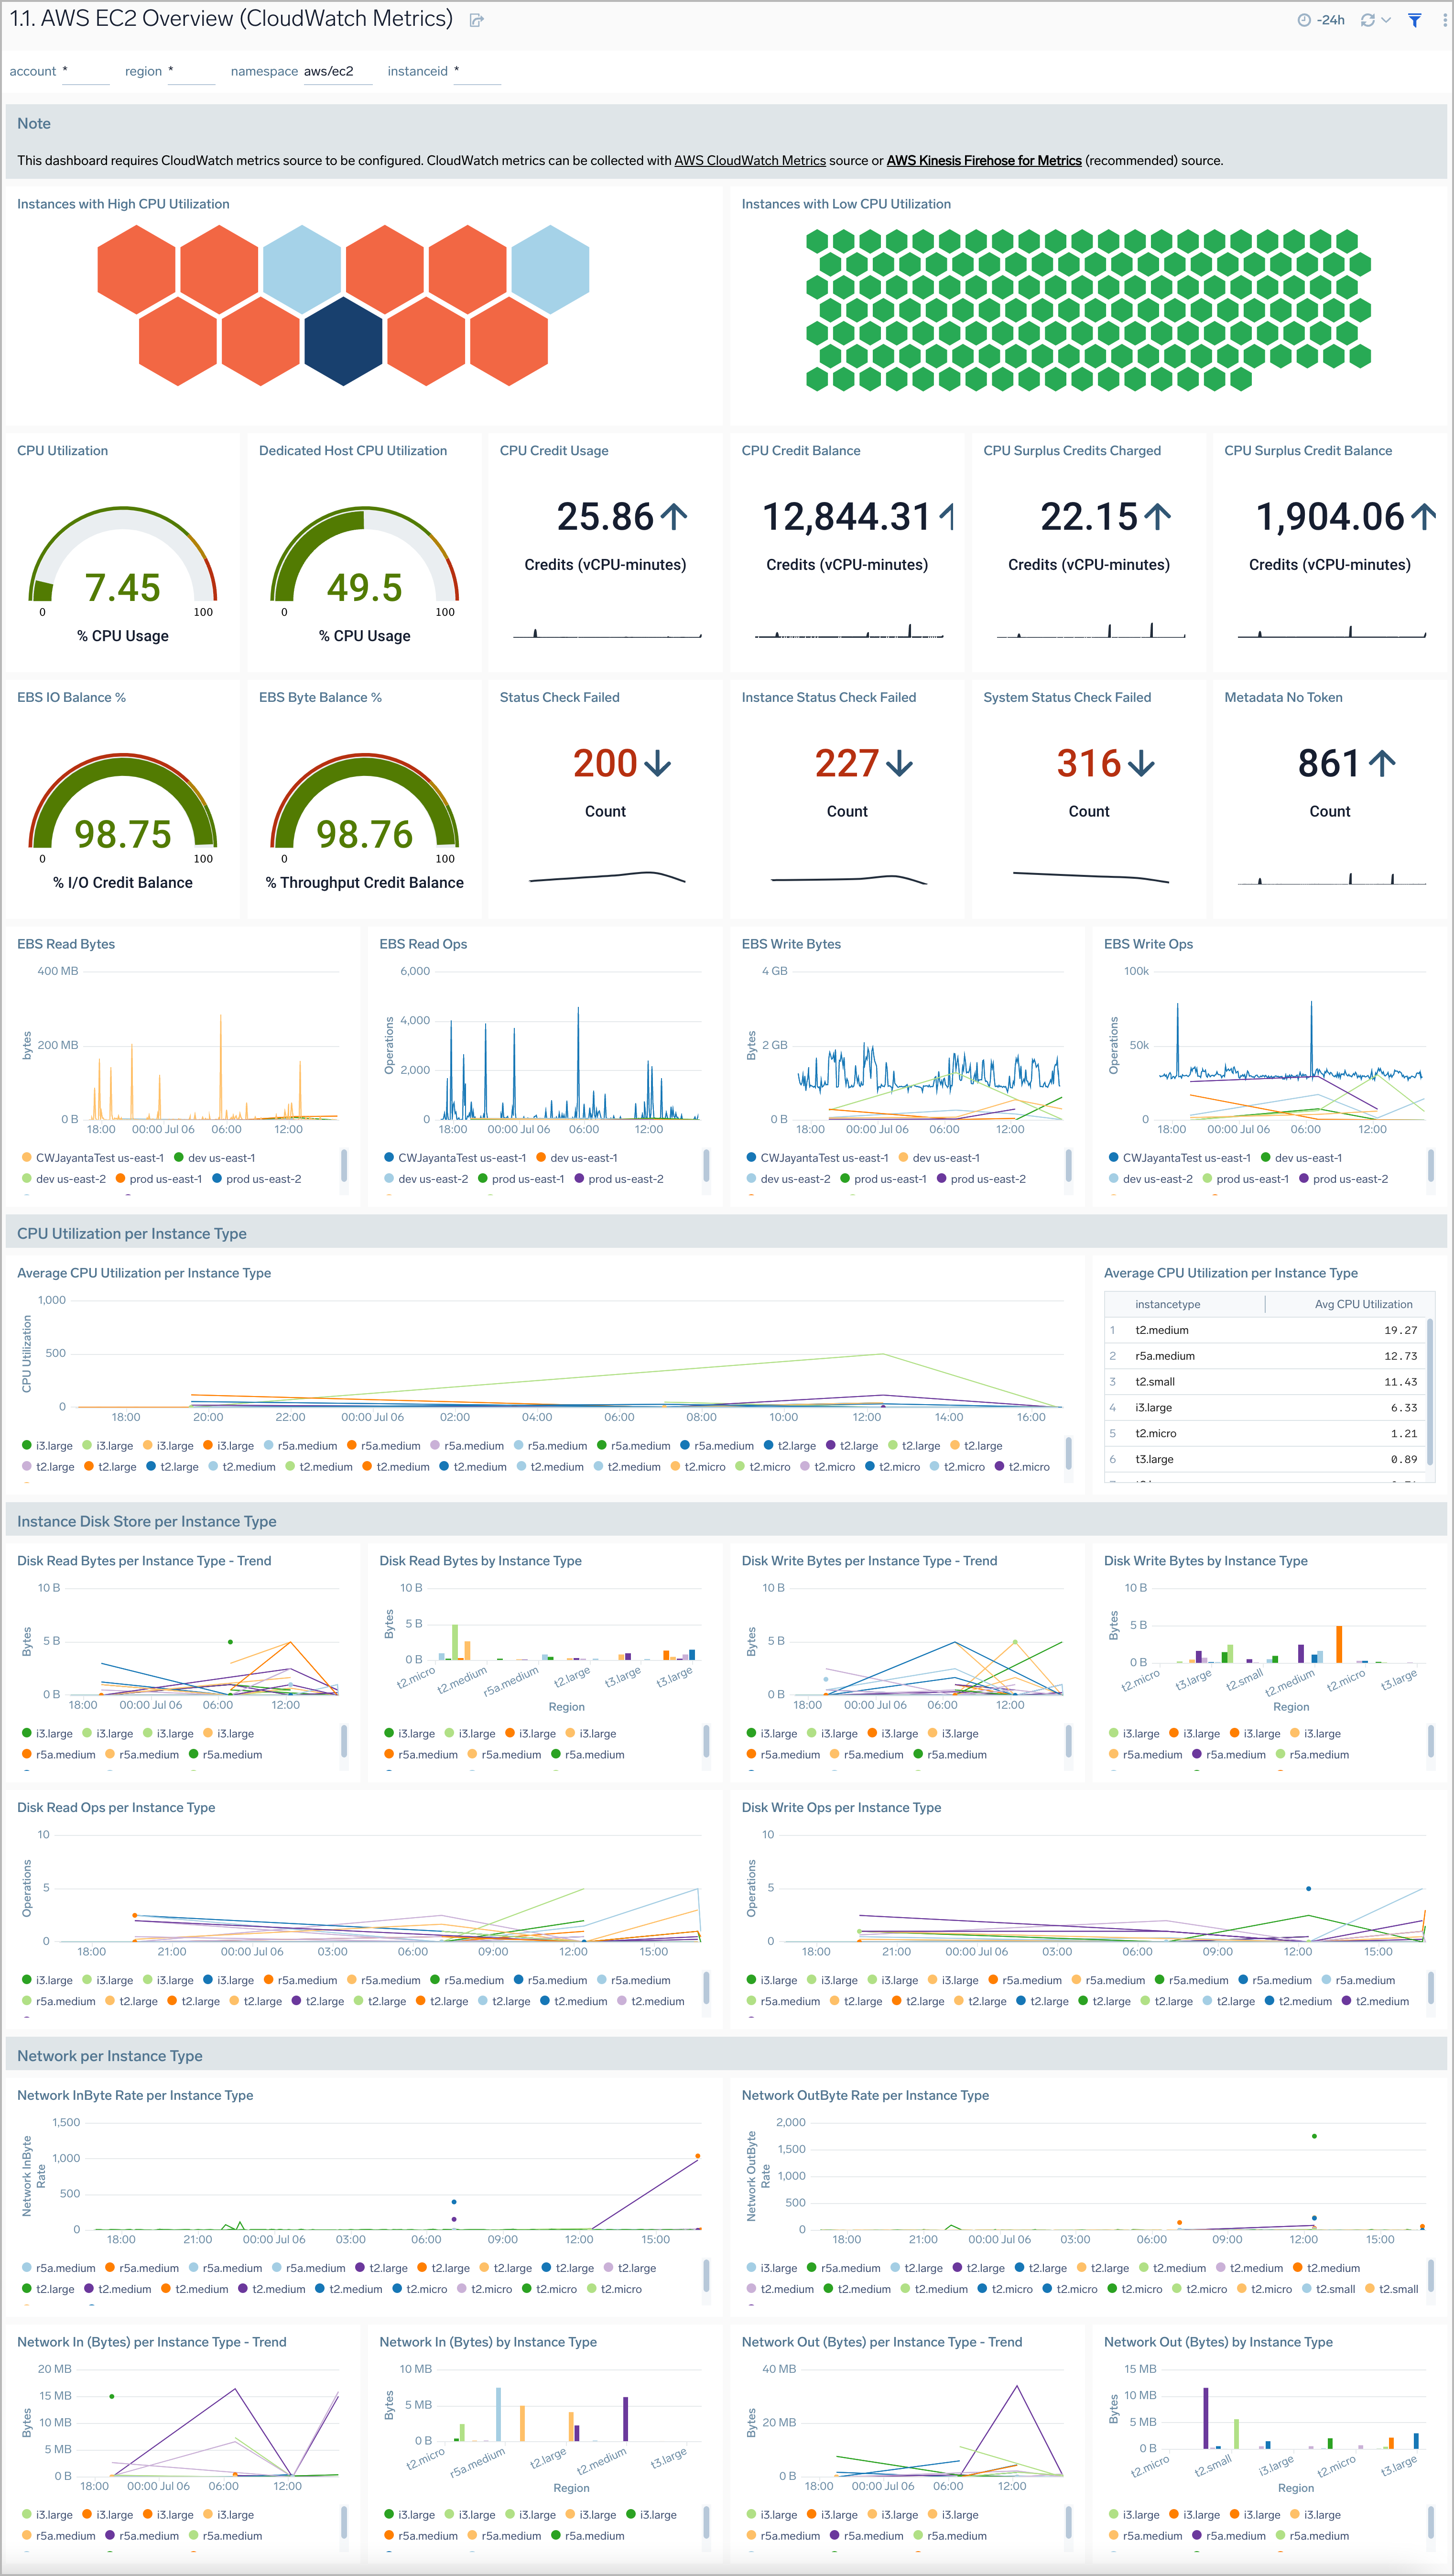Click the EBS IO Balance gauge value 98.75
The image size is (1454, 2576).
[123, 835]
